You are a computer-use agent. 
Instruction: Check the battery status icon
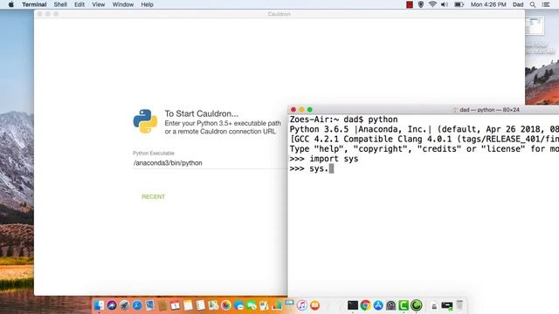coord(459,4)
